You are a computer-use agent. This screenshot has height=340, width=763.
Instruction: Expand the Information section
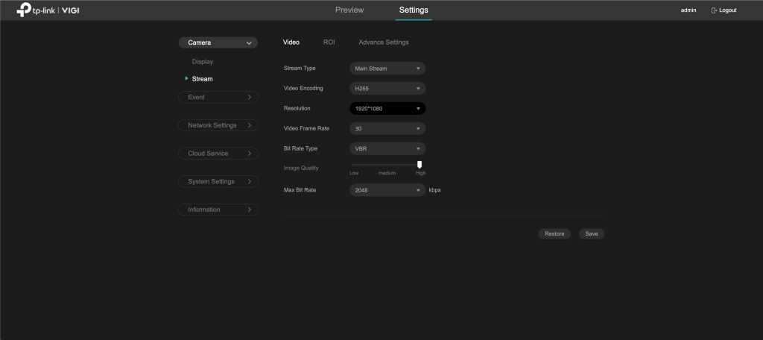tap(218, 210)
